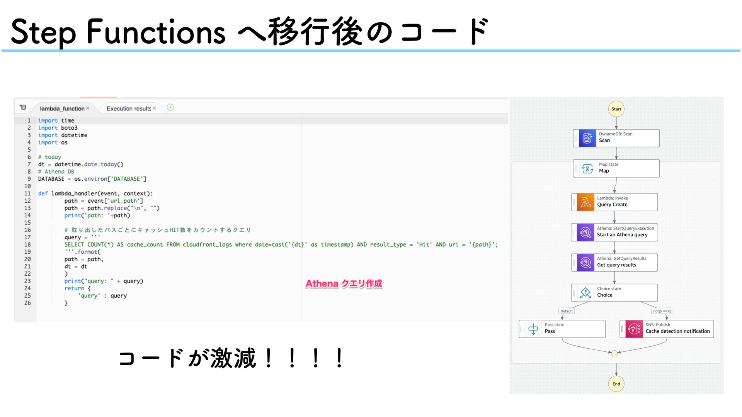The height and width of the screenshot is (417, 742).
Task: Click line number 18 in gutter
Action: coord(27,244)
